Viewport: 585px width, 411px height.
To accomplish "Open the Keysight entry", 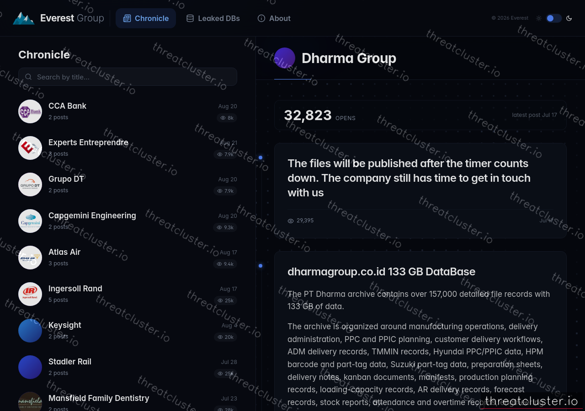I will click(128, 331).
